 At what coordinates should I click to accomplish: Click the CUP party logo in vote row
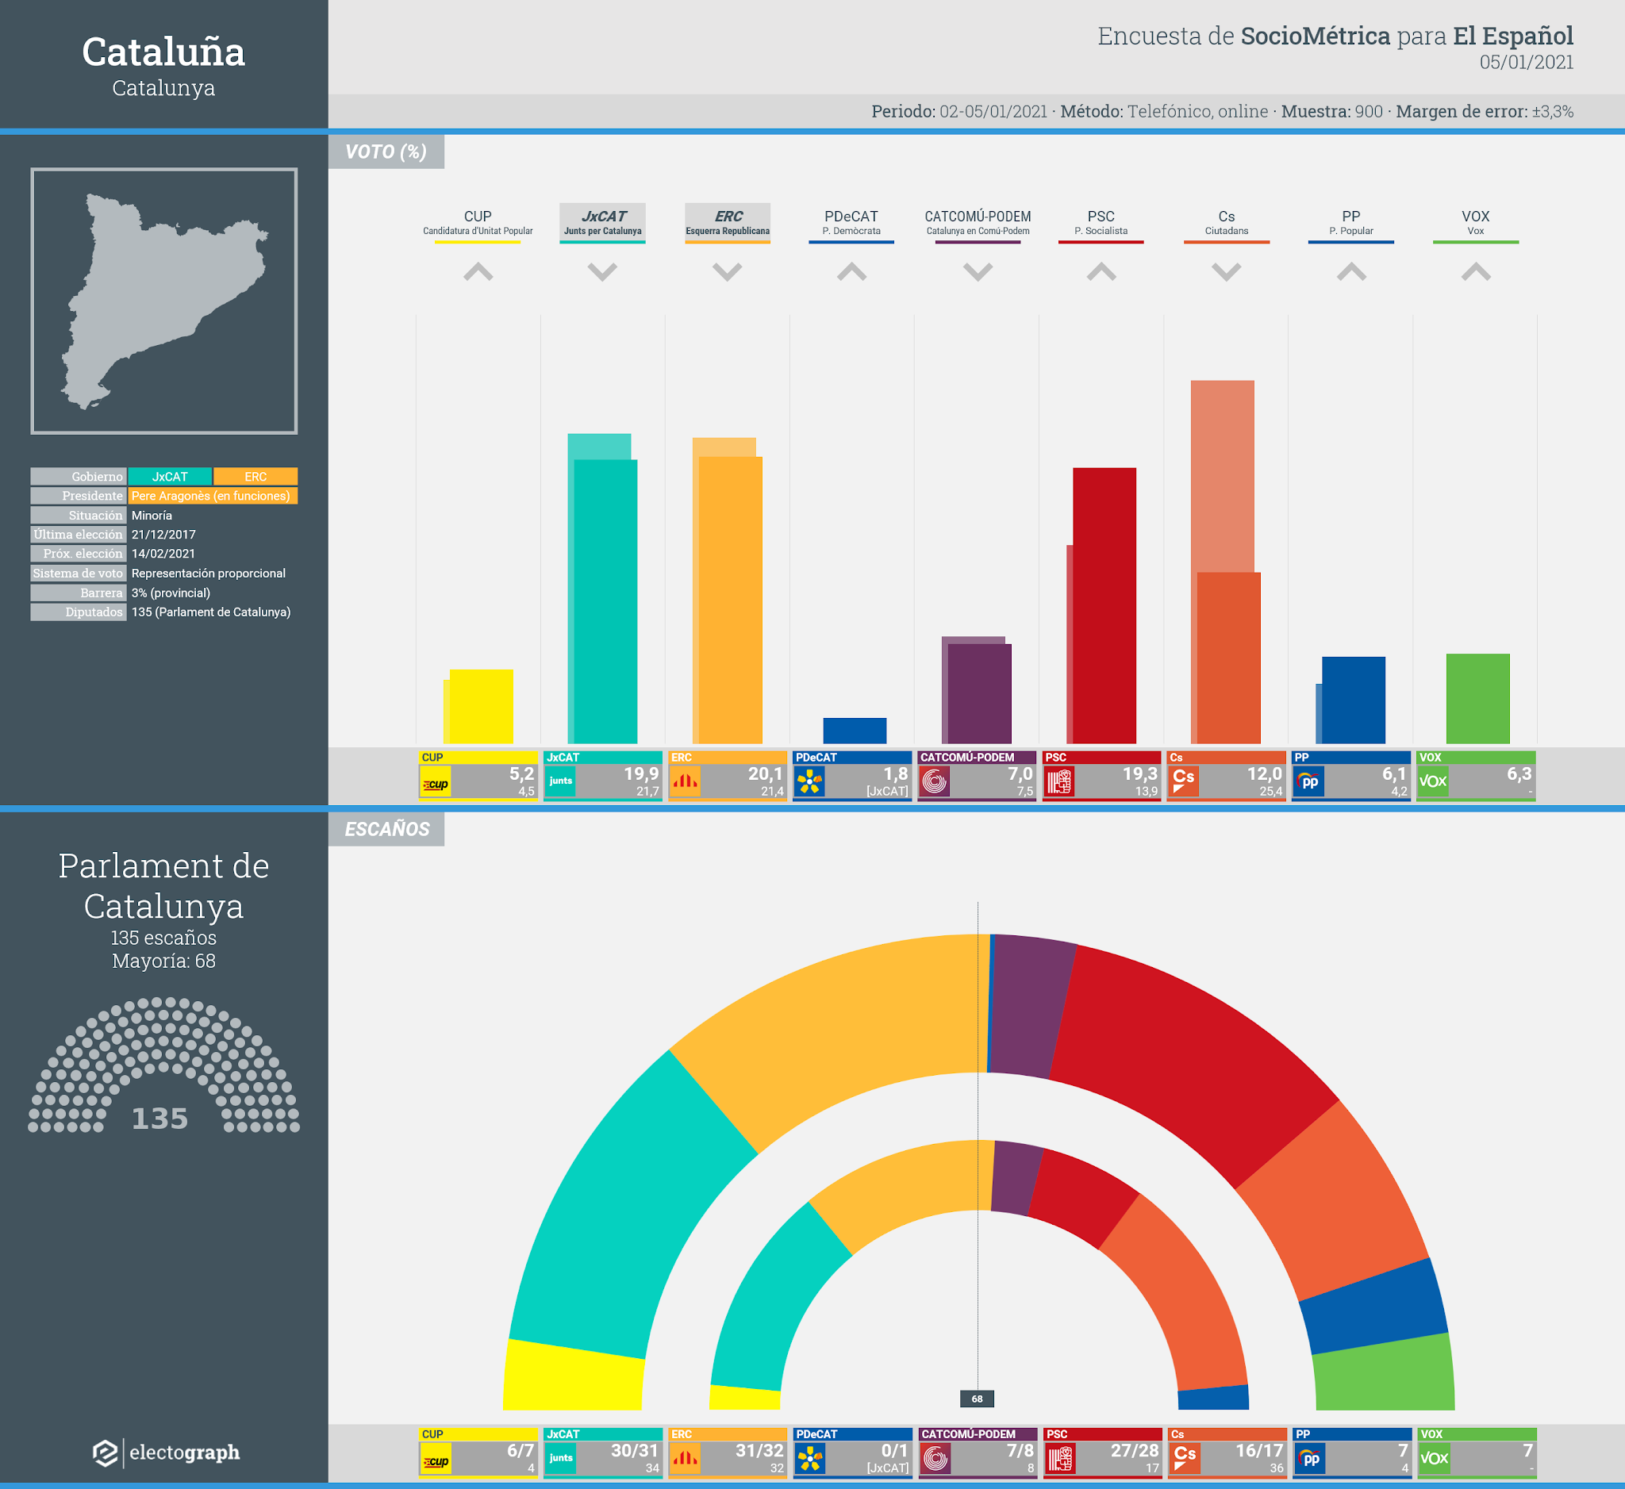coord(436,782)
